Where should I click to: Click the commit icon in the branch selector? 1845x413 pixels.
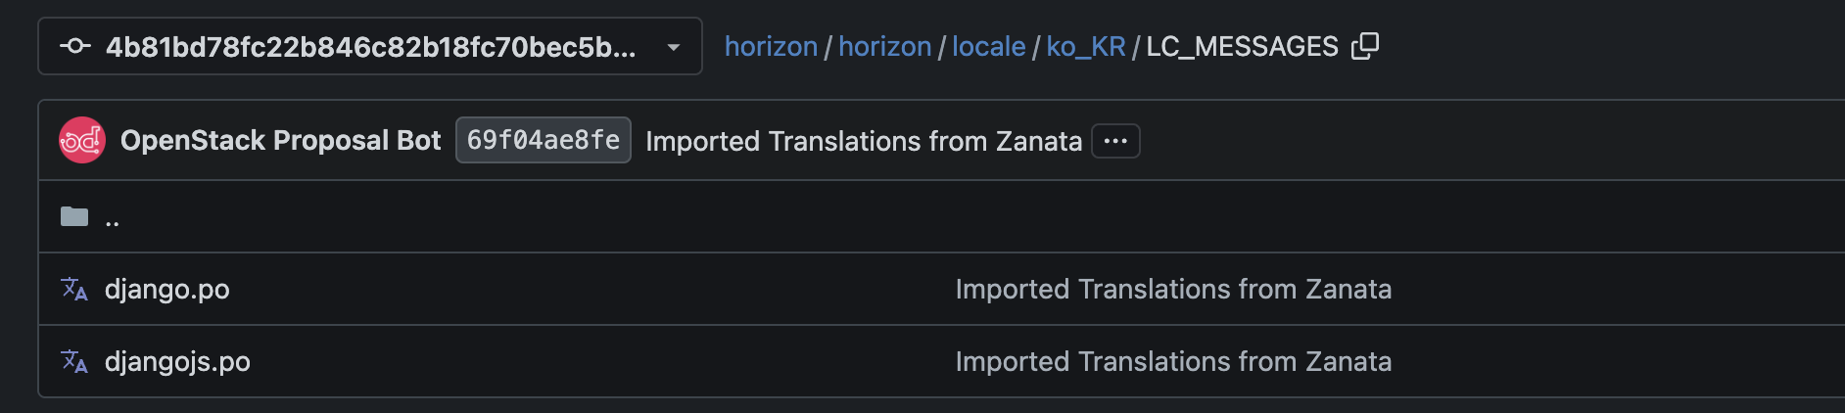tap(75, 46)
